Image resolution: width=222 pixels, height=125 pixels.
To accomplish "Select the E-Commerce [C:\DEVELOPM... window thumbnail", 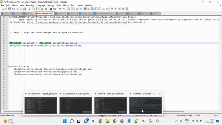I will [76, 105].
